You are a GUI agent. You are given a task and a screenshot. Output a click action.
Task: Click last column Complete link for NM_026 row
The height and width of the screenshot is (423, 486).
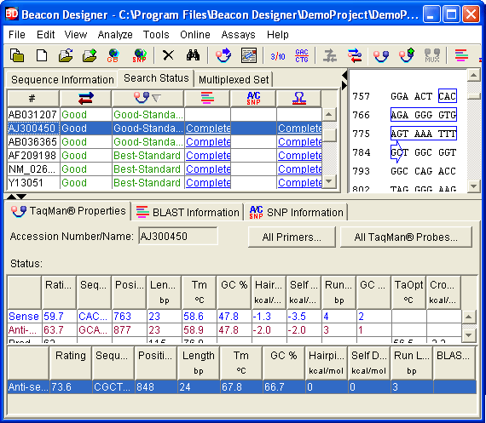[x=300, y=169]
